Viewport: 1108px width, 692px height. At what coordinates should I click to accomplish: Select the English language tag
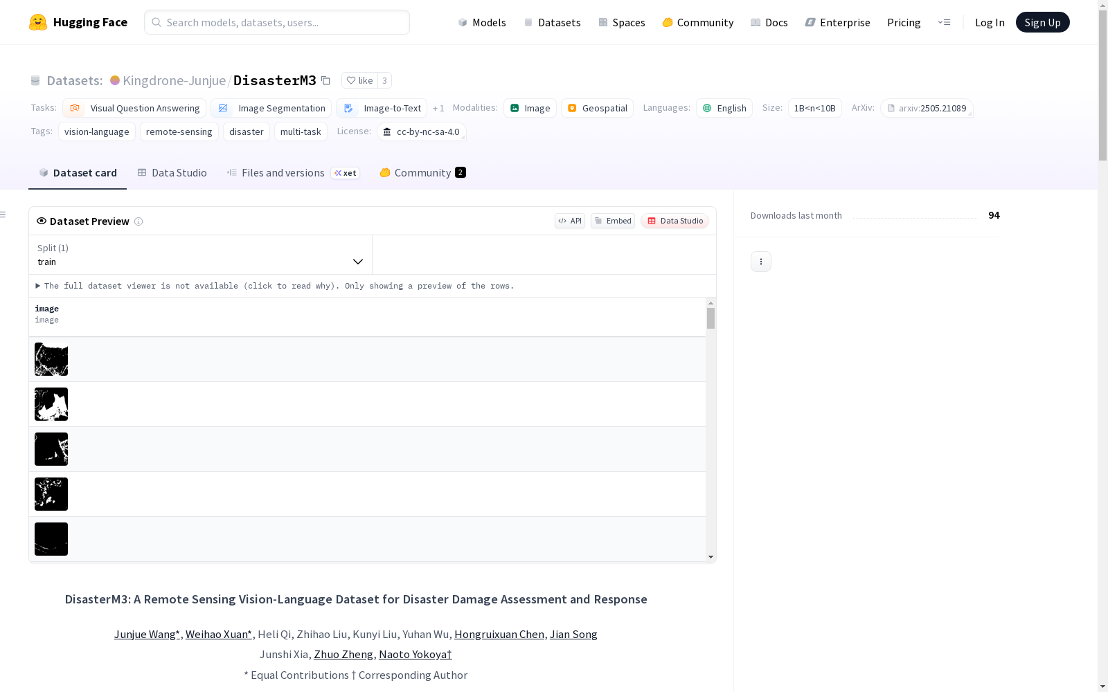[724, 108]
